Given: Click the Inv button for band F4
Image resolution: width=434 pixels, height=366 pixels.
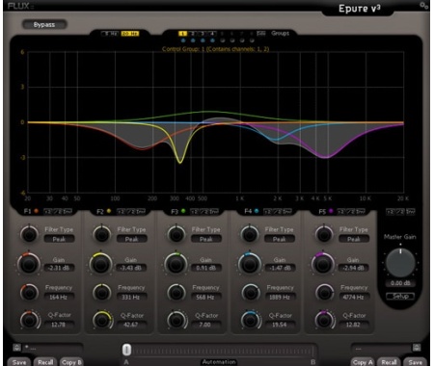Looking at the screenshot, I should pos(287,212).
